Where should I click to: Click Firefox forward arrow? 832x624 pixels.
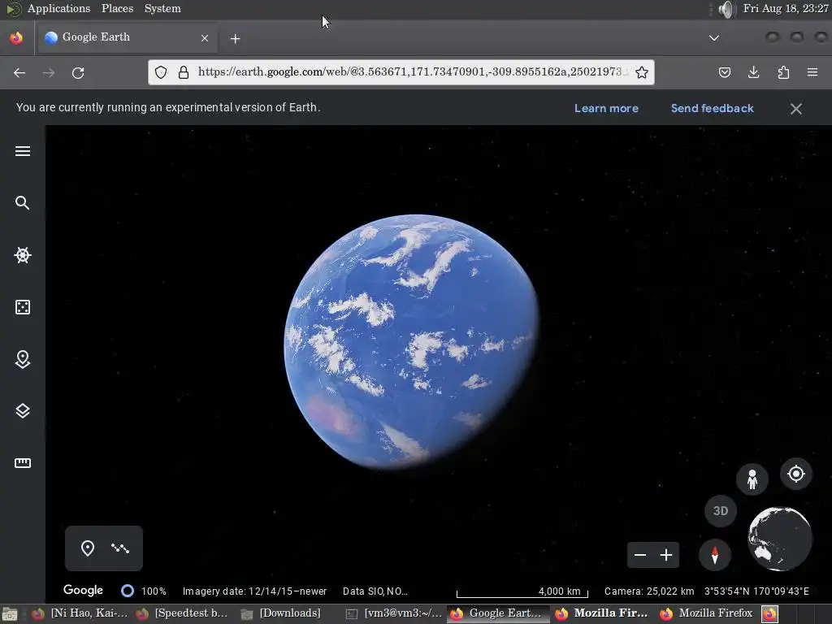click(x=49, y=72)
